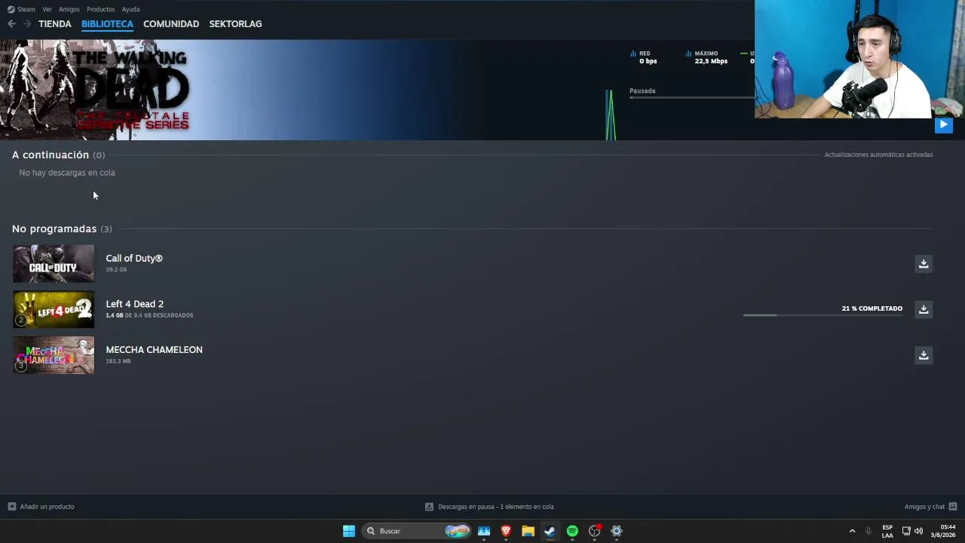Screen dimensions: 965x543
Task: Open the Windows Start menu
Action: 349,531
